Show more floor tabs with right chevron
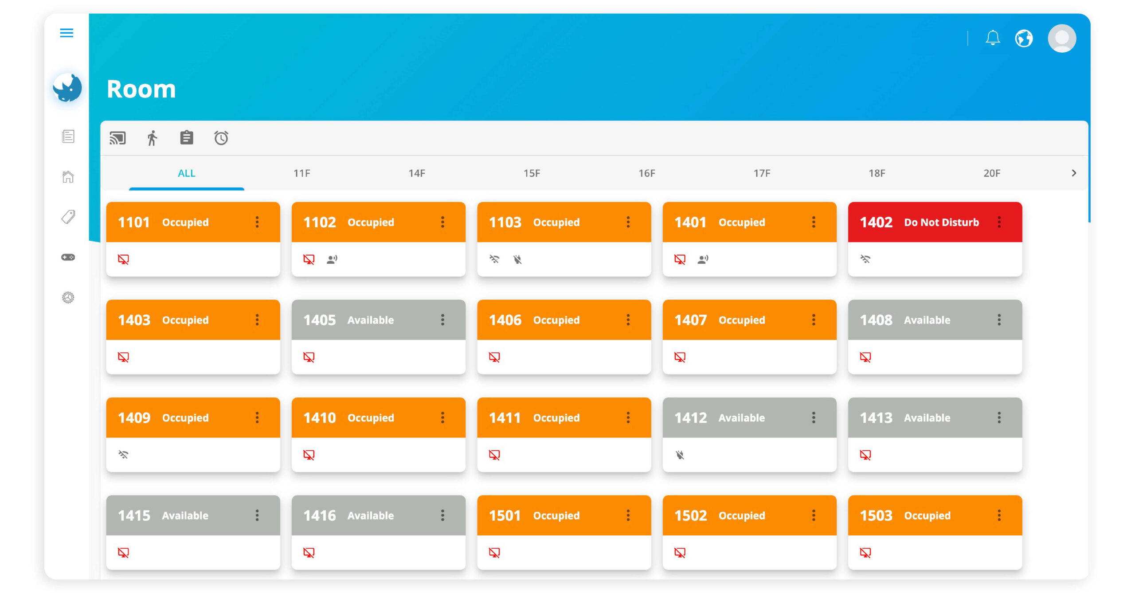Image resolution: width=1135 pixels, height=593 pixels. point(1074,173)
